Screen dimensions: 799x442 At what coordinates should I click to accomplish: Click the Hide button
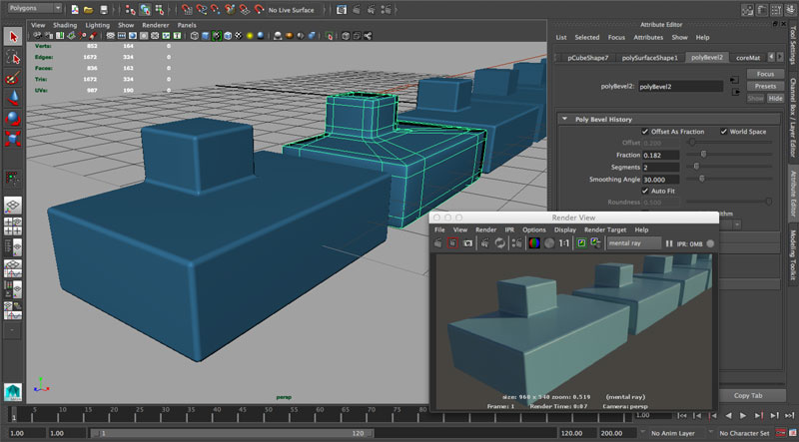[x=776, y=99]
